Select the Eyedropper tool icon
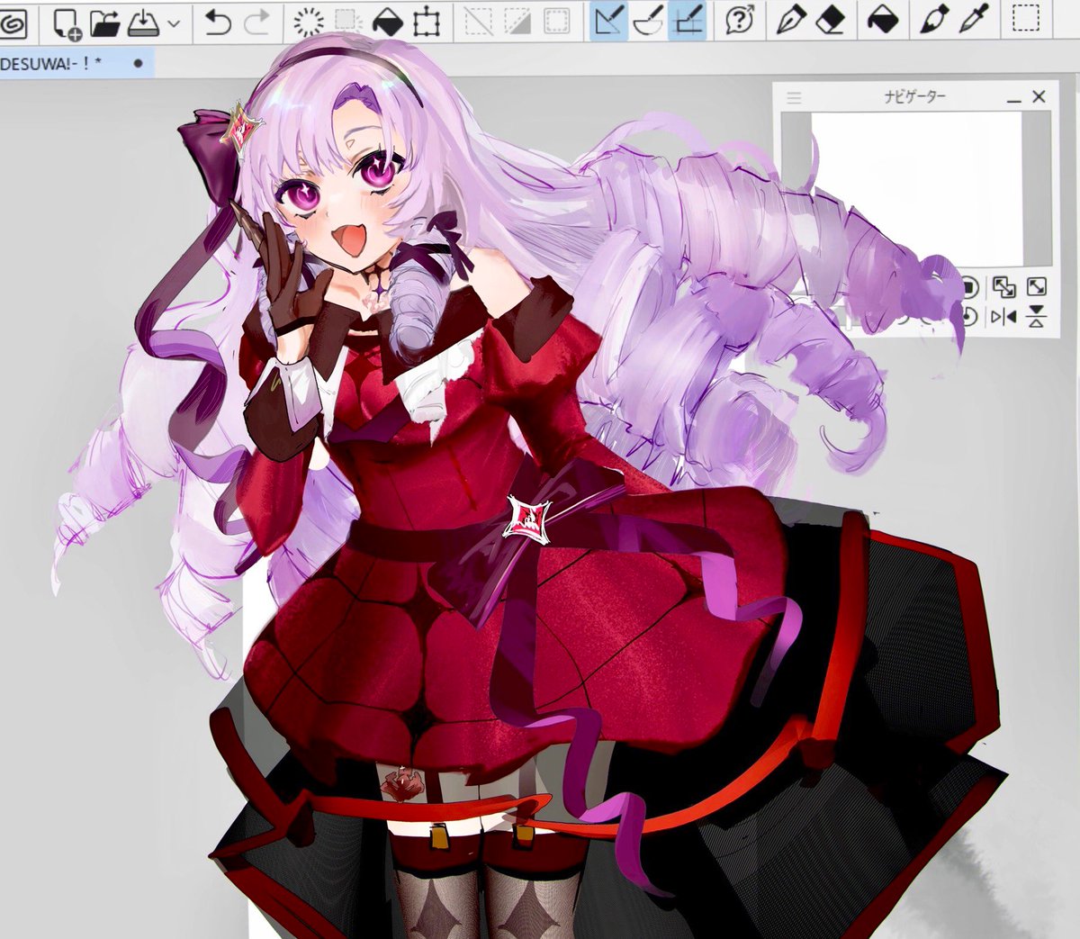Screen dimensions: 1080x939 tap(975, 20)
